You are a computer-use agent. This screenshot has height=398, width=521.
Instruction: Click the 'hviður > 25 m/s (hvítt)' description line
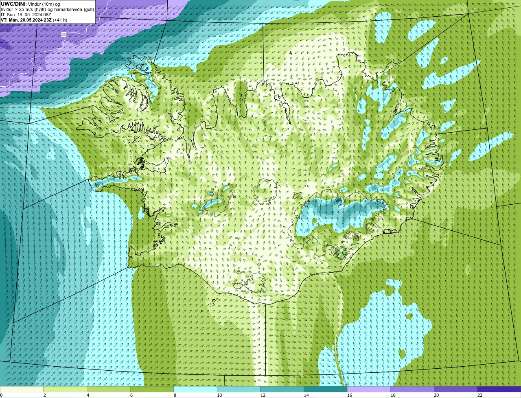(x=47, y=9)
